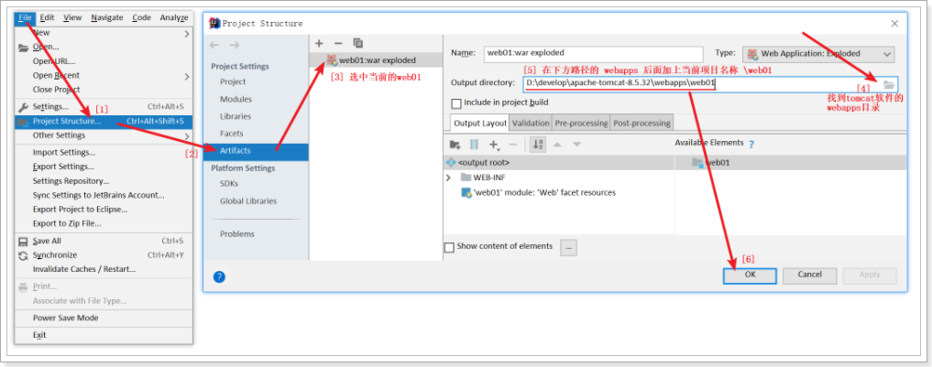Click the ellipsis button near Show content
This screenshot has width=932, height=367.
568,248
